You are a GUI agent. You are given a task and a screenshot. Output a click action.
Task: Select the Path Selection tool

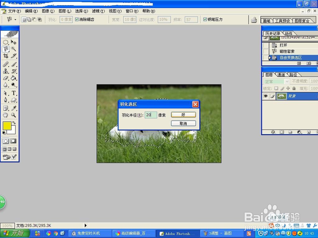point(6,93)
